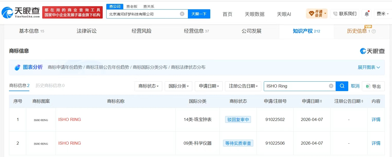Clear the company search box
This screenshot has height=157, width=392.
tap(182, 14)
